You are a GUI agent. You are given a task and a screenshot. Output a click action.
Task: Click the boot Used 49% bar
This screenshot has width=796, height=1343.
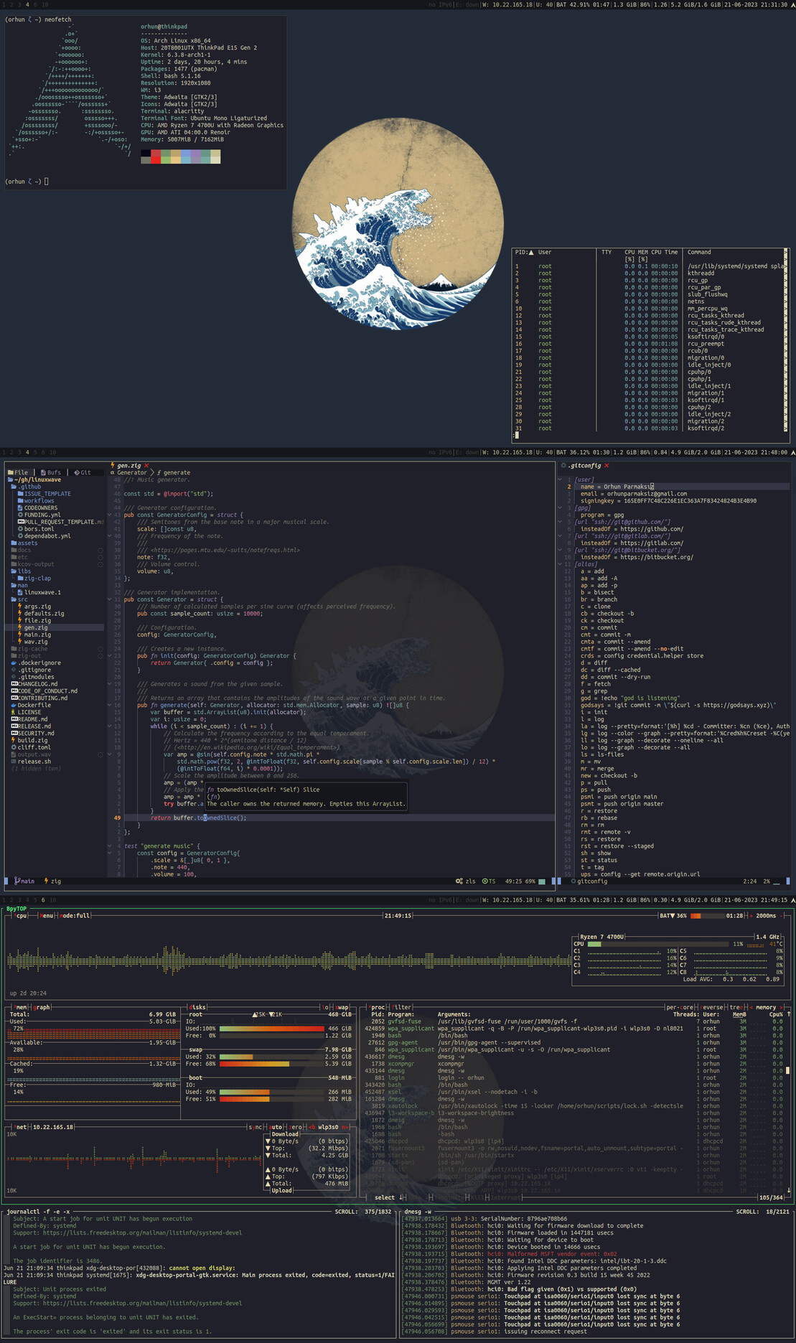(x=272, y=1092)
